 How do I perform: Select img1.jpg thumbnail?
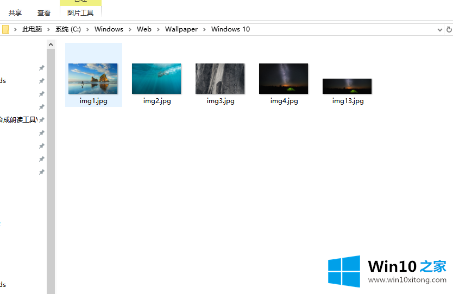(x=93, y=79)
